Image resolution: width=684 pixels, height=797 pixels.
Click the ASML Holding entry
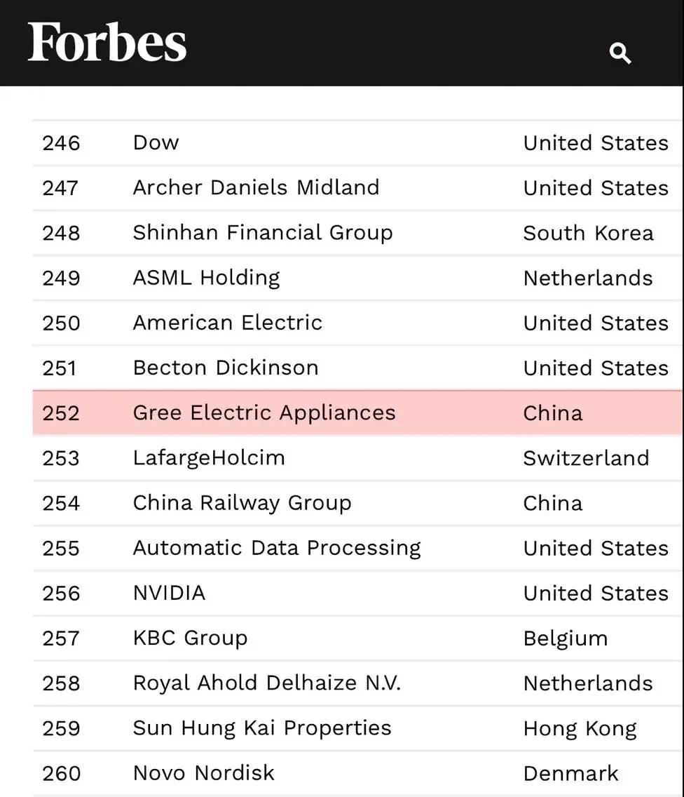point(206,278)
